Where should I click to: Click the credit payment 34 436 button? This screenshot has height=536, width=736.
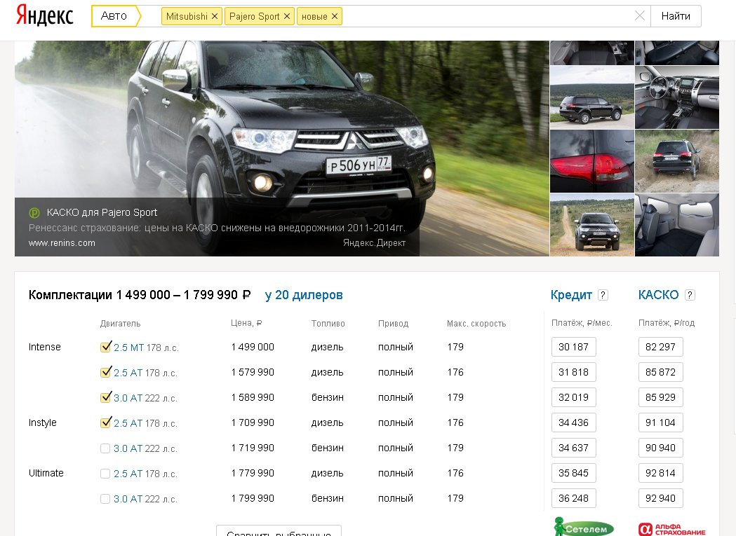pos(574,422)
